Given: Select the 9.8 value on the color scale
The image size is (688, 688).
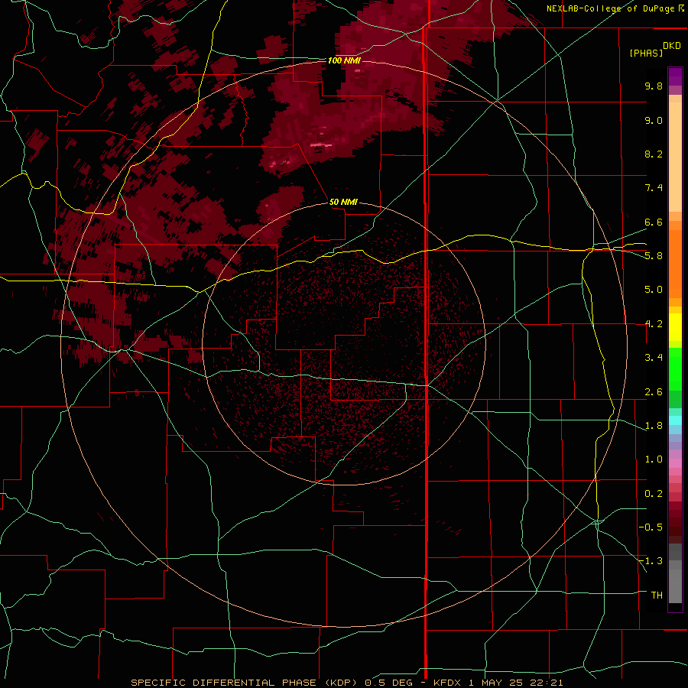Looking at the screenshot, I should click(x=654, y=86).
